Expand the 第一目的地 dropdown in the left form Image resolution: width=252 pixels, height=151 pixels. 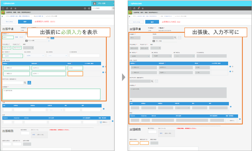pos(13,56)
